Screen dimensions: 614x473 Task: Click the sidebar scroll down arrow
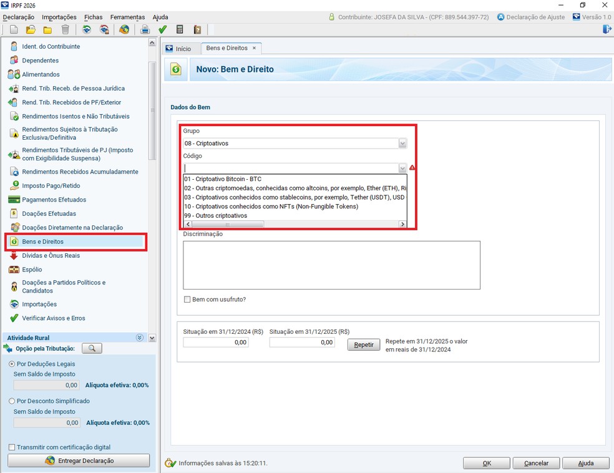(152, 338)
